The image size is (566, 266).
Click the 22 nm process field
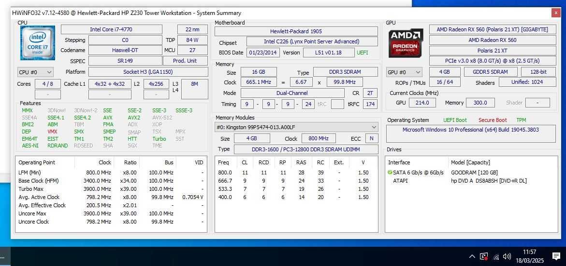click(192, 29)
